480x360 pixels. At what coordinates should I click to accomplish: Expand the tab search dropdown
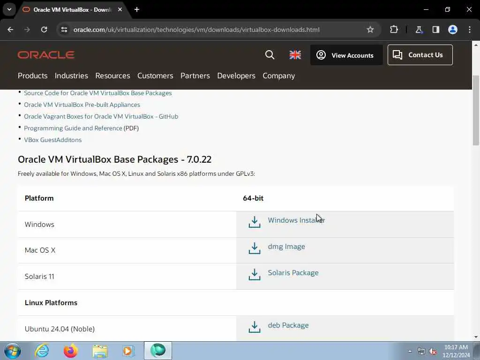(x=9, y=9)
